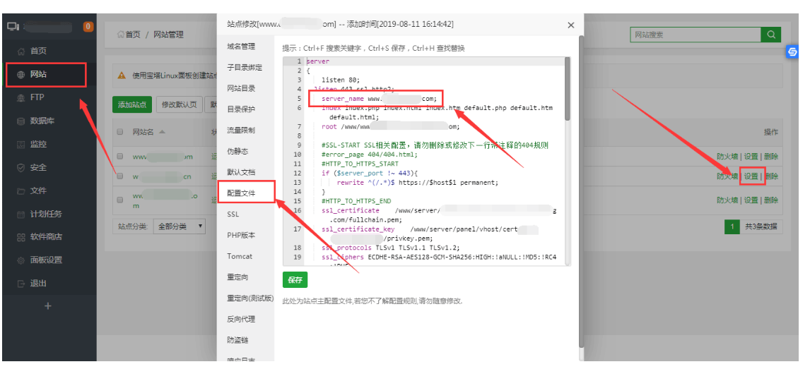Switch to the SSL tab in the dialog

[233, 214]
